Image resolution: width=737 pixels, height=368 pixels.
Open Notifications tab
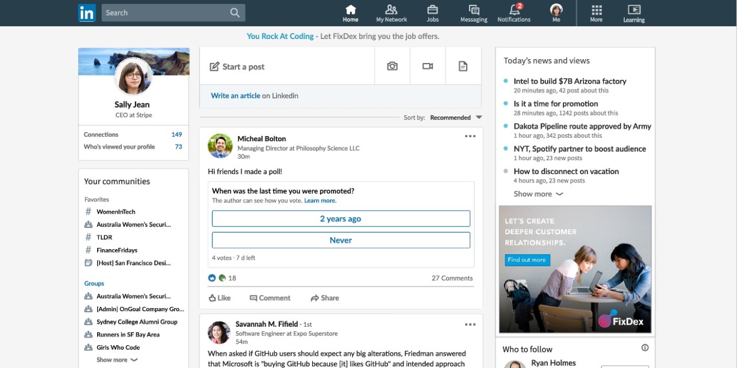[x=514, y=13]
